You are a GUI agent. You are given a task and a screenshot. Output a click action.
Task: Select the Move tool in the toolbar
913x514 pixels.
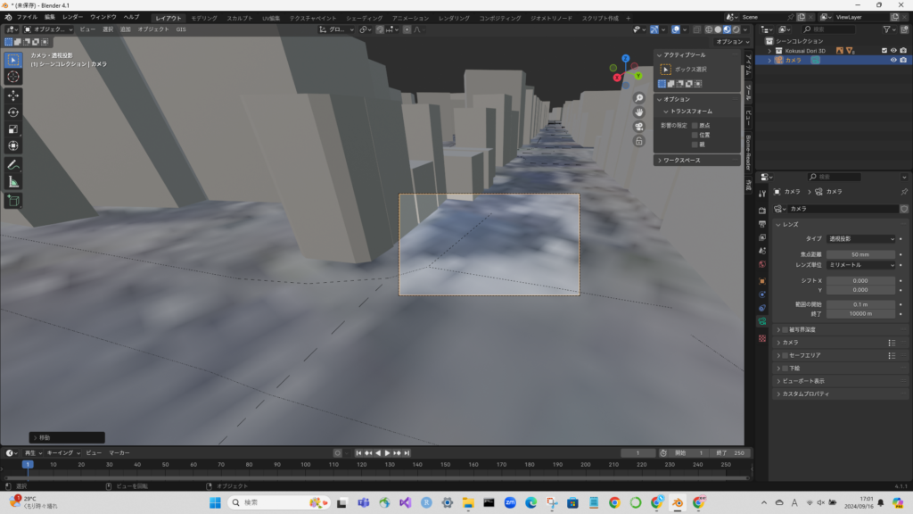(13, 95)
